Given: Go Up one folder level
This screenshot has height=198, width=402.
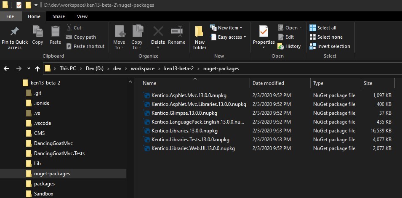Looking at the screenshot, I should [37, 69].
